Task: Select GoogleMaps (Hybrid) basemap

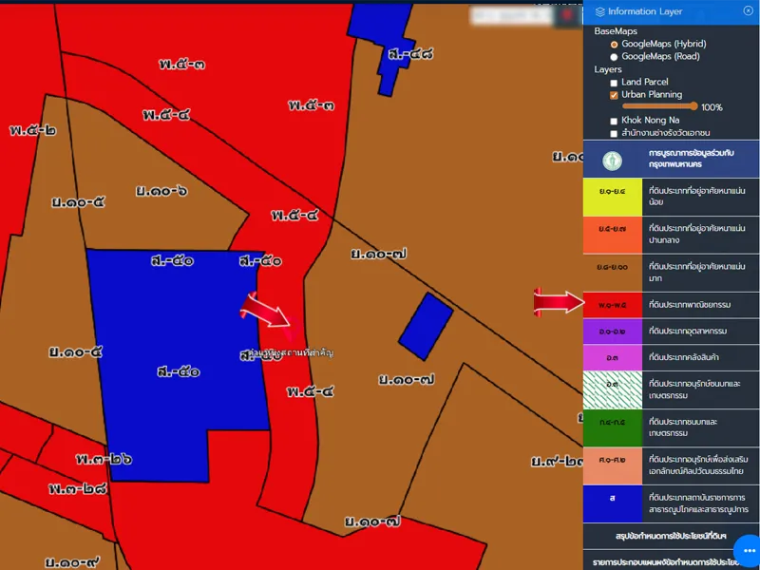Action: pyautogui.click(x=614, y=44)
